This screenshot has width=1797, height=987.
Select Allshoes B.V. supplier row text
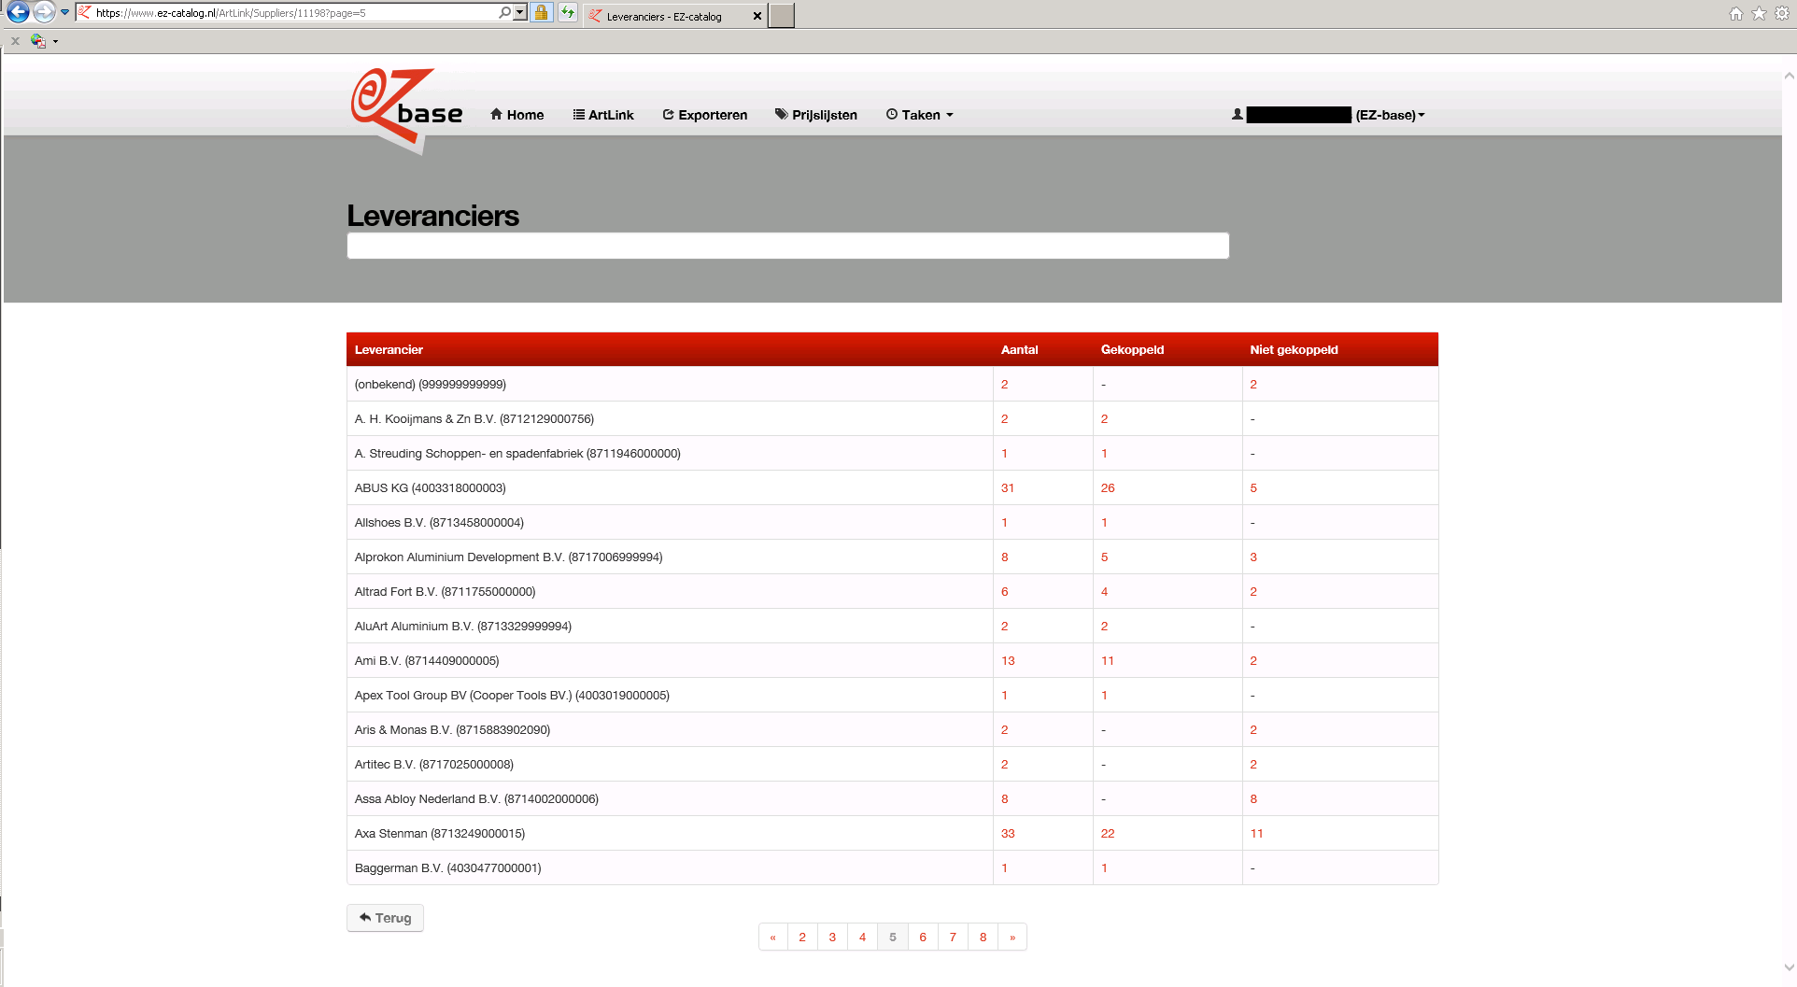[x=439, y=523]
